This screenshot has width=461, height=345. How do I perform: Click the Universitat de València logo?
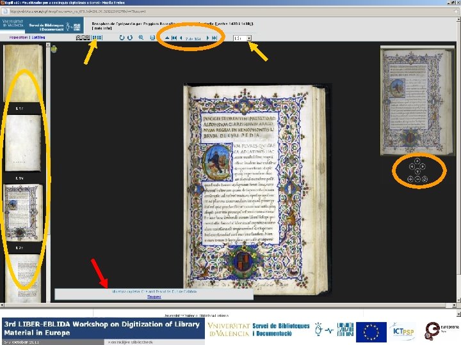point(12,24)
